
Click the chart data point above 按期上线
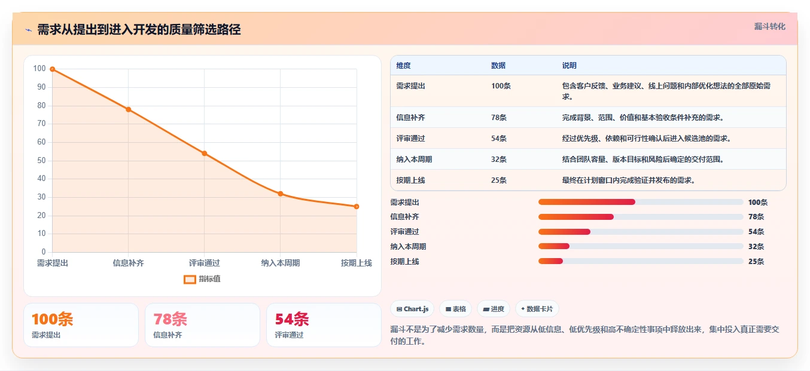pyautogui.click(x=357, y=207)
